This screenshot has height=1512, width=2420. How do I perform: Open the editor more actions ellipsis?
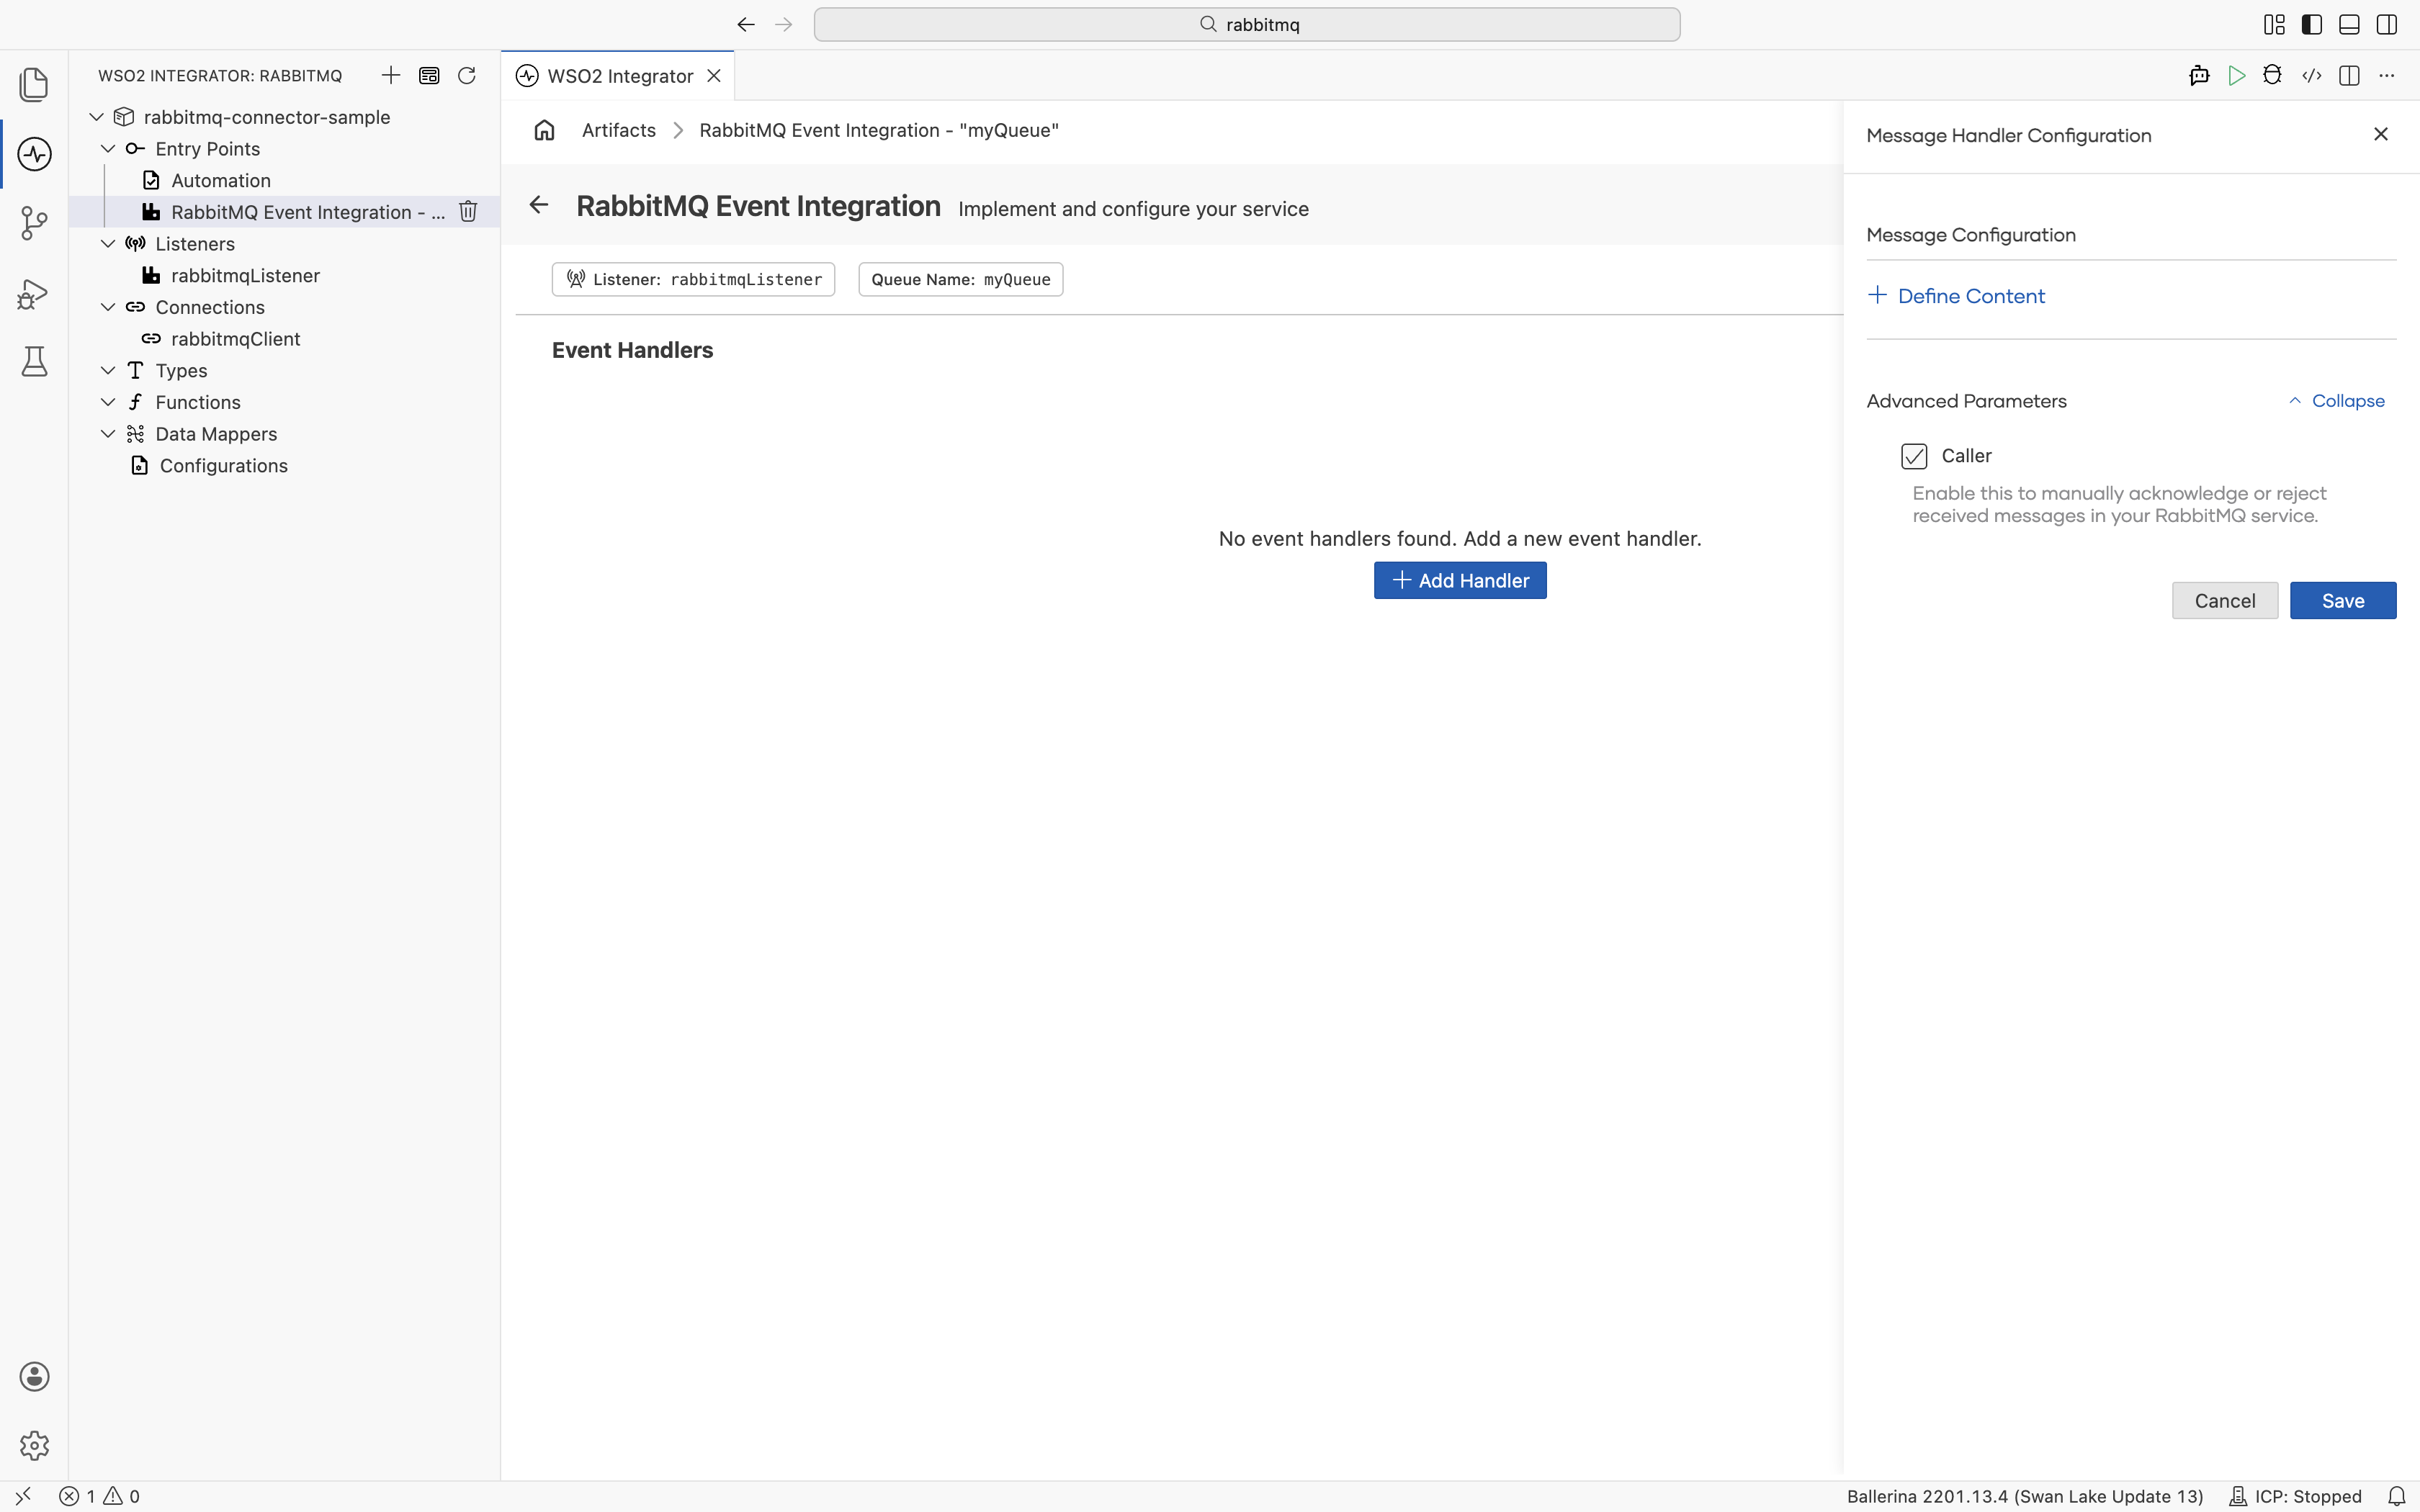pyautogui.click(x=2387, y=76)
